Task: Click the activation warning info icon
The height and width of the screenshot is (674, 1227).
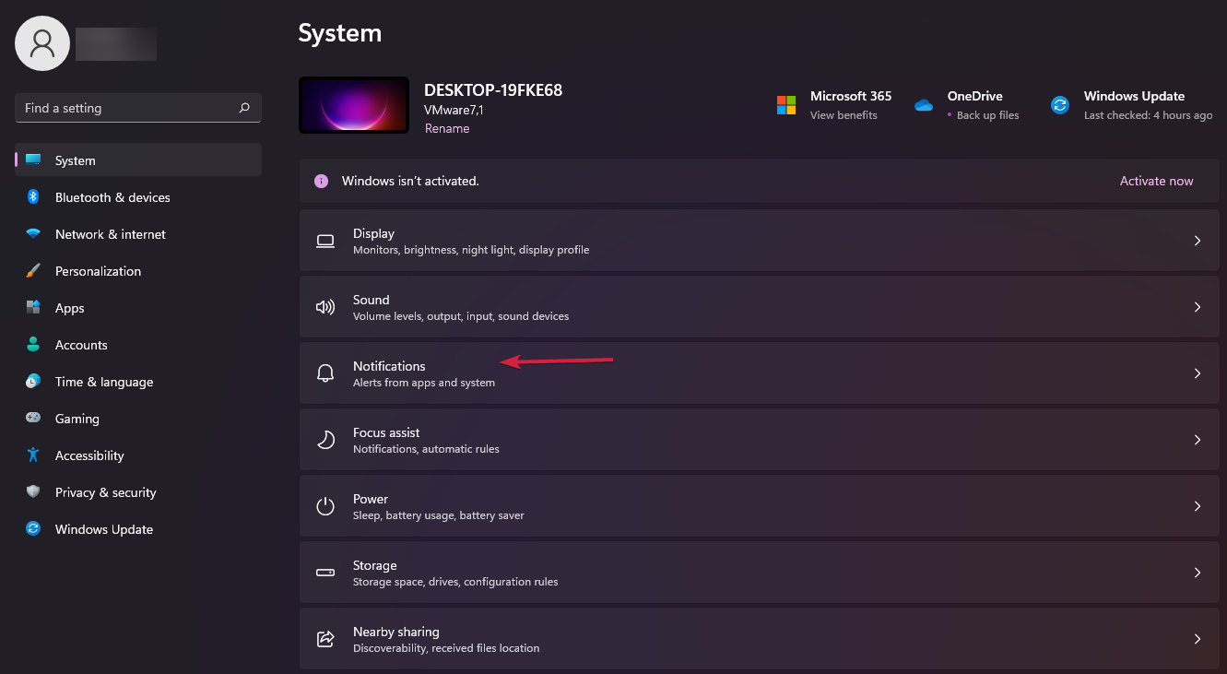Action: pyautogui.click(x=321, y=181)
